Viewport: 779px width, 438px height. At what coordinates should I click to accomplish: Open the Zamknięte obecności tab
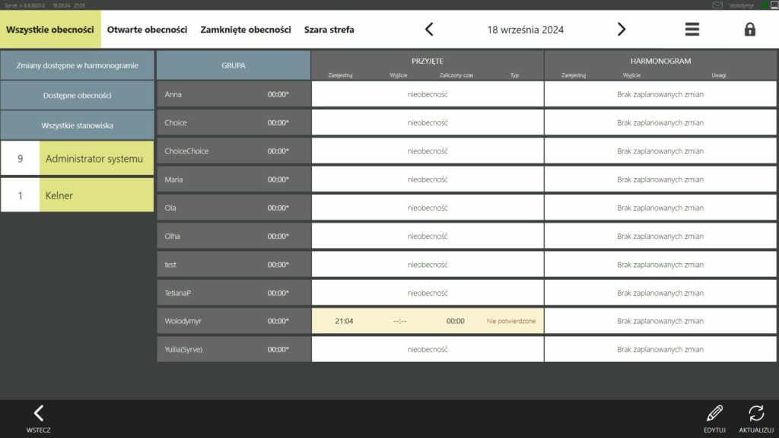[245, 30]
